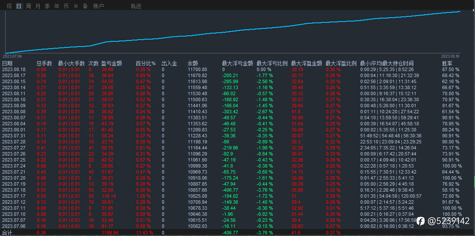Click total lots value 6.36

click(x=41, y=233)
